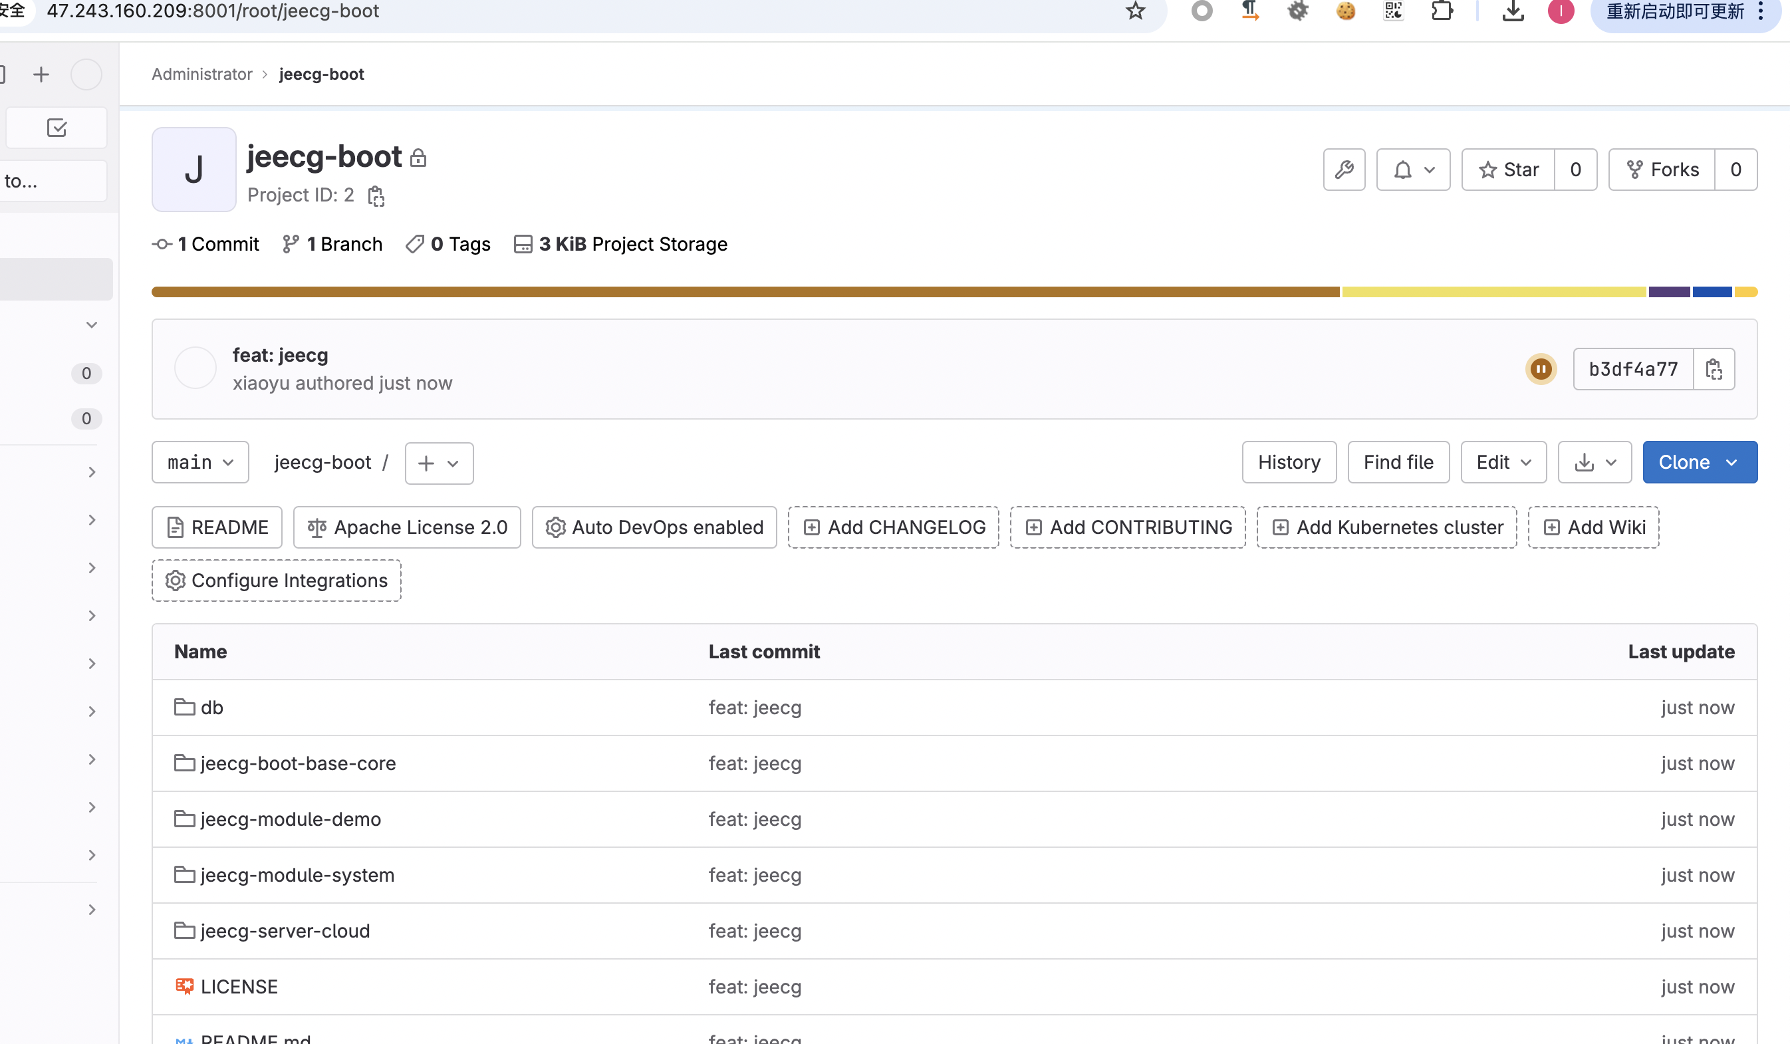This screenshot has width=1790, height=1044.
Task: Open the jeecg-module-system folder
Action: coord(297,875)
